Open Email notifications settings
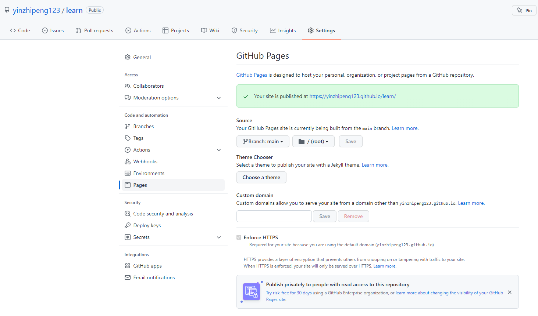Viewport: 538px width, 316px height. coord(172,277)
